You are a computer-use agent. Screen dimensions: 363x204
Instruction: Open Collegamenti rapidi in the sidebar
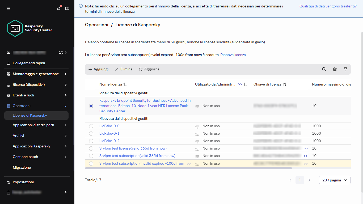click(x=29, y=63)
